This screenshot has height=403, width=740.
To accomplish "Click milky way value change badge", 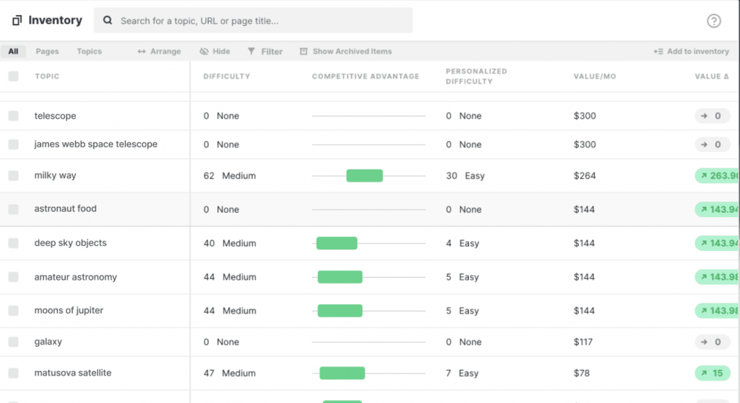I will (x=717, y=176).
